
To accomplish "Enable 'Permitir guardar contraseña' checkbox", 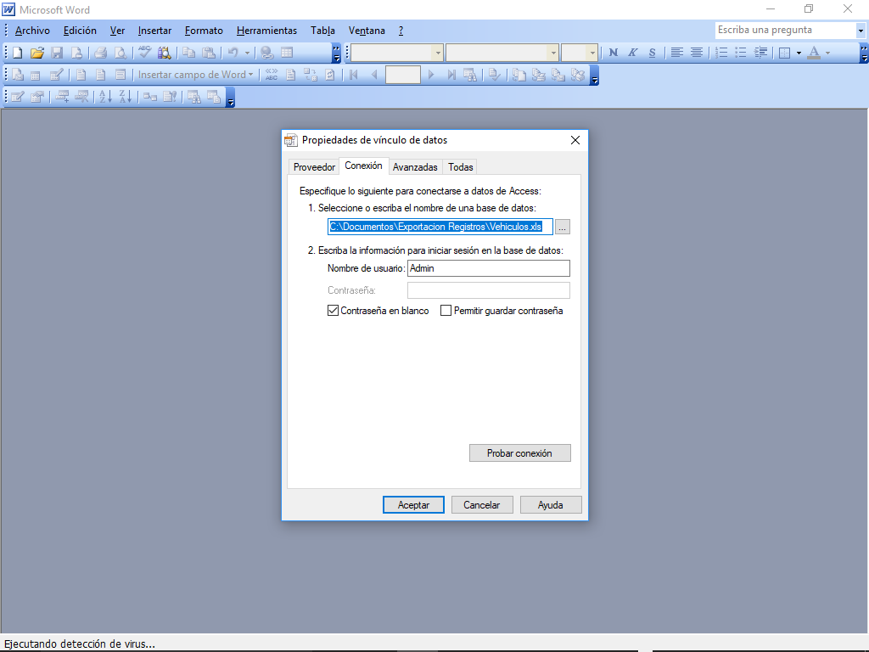I will 446,311.
